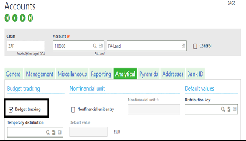Search Distribution key with magnifier icon
Image resolution: width=246 pixels, height=141 pixels.
[223, 109]
